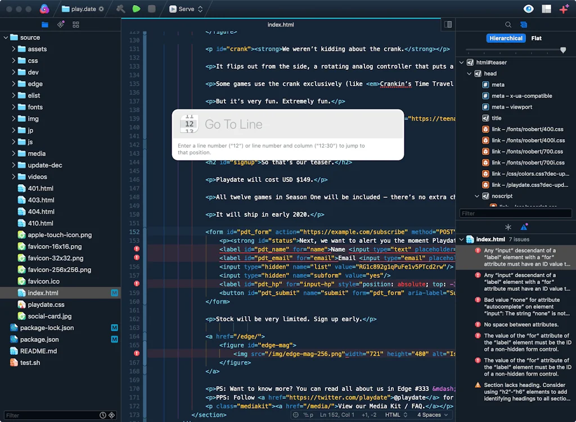Switch to Hierarchical symbol view

(x=506, y=38)
